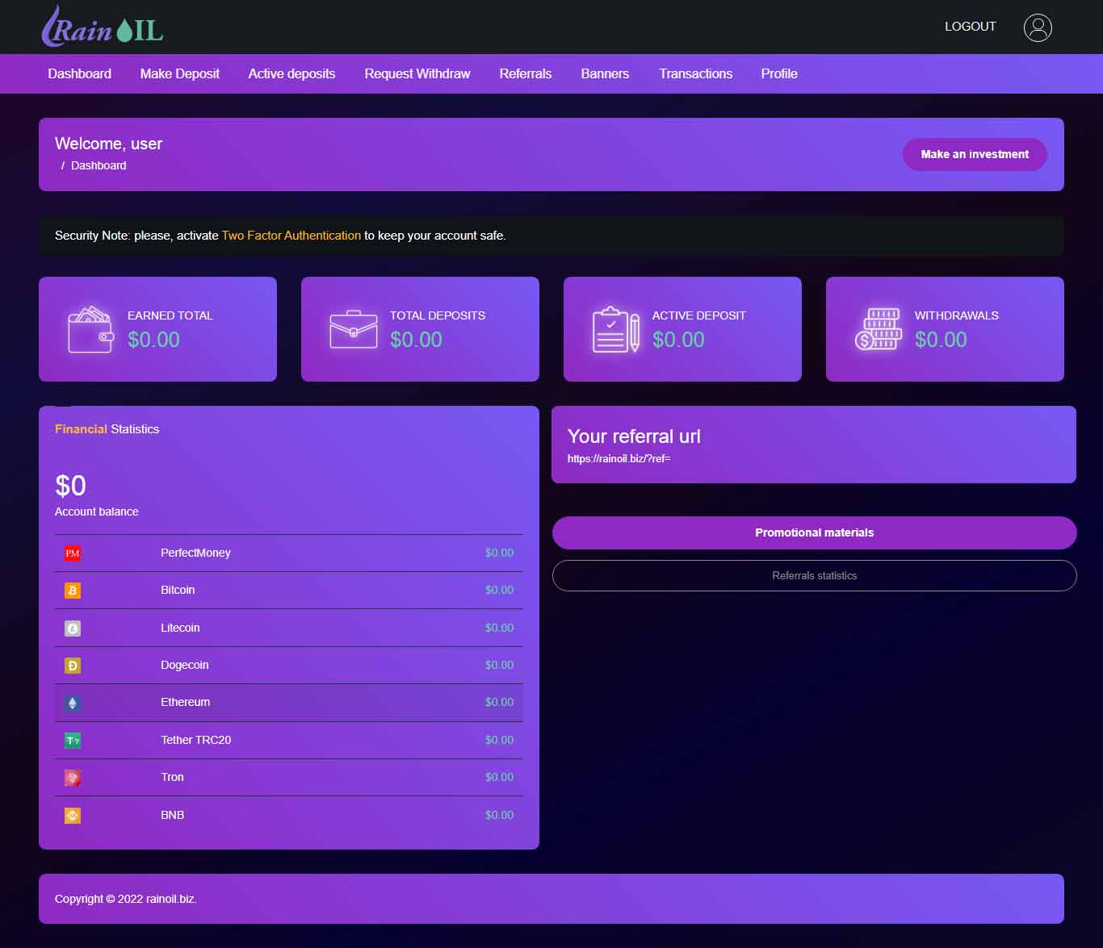The width and height of the screenshot is (1103, 948).
Task: Click the Dashboard breadcrumb link
Action: click(x=99, y=165)
